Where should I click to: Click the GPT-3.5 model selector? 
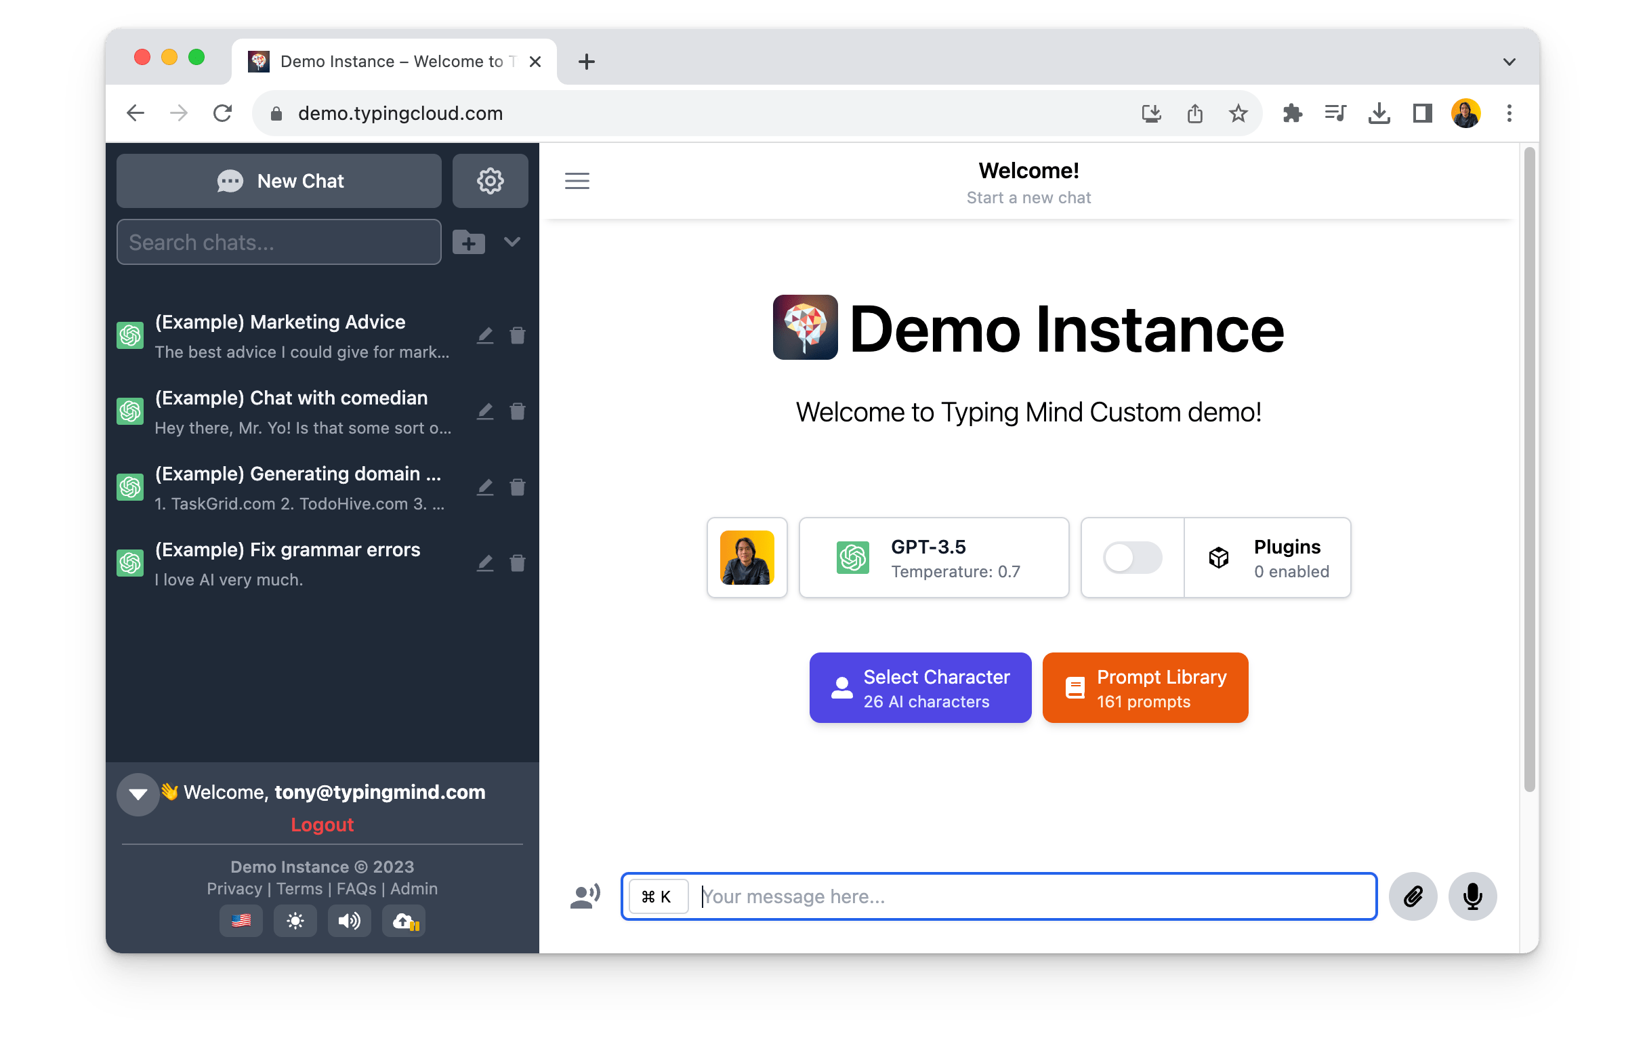point(934,556)
